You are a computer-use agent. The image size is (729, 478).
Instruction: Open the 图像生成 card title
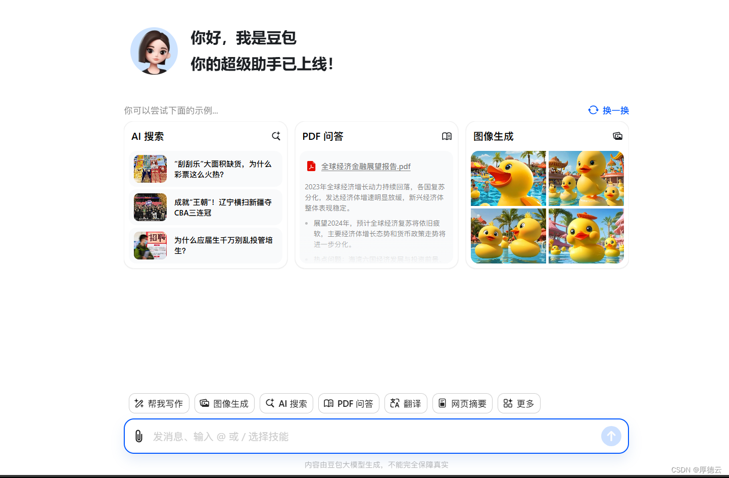(493, 136)
